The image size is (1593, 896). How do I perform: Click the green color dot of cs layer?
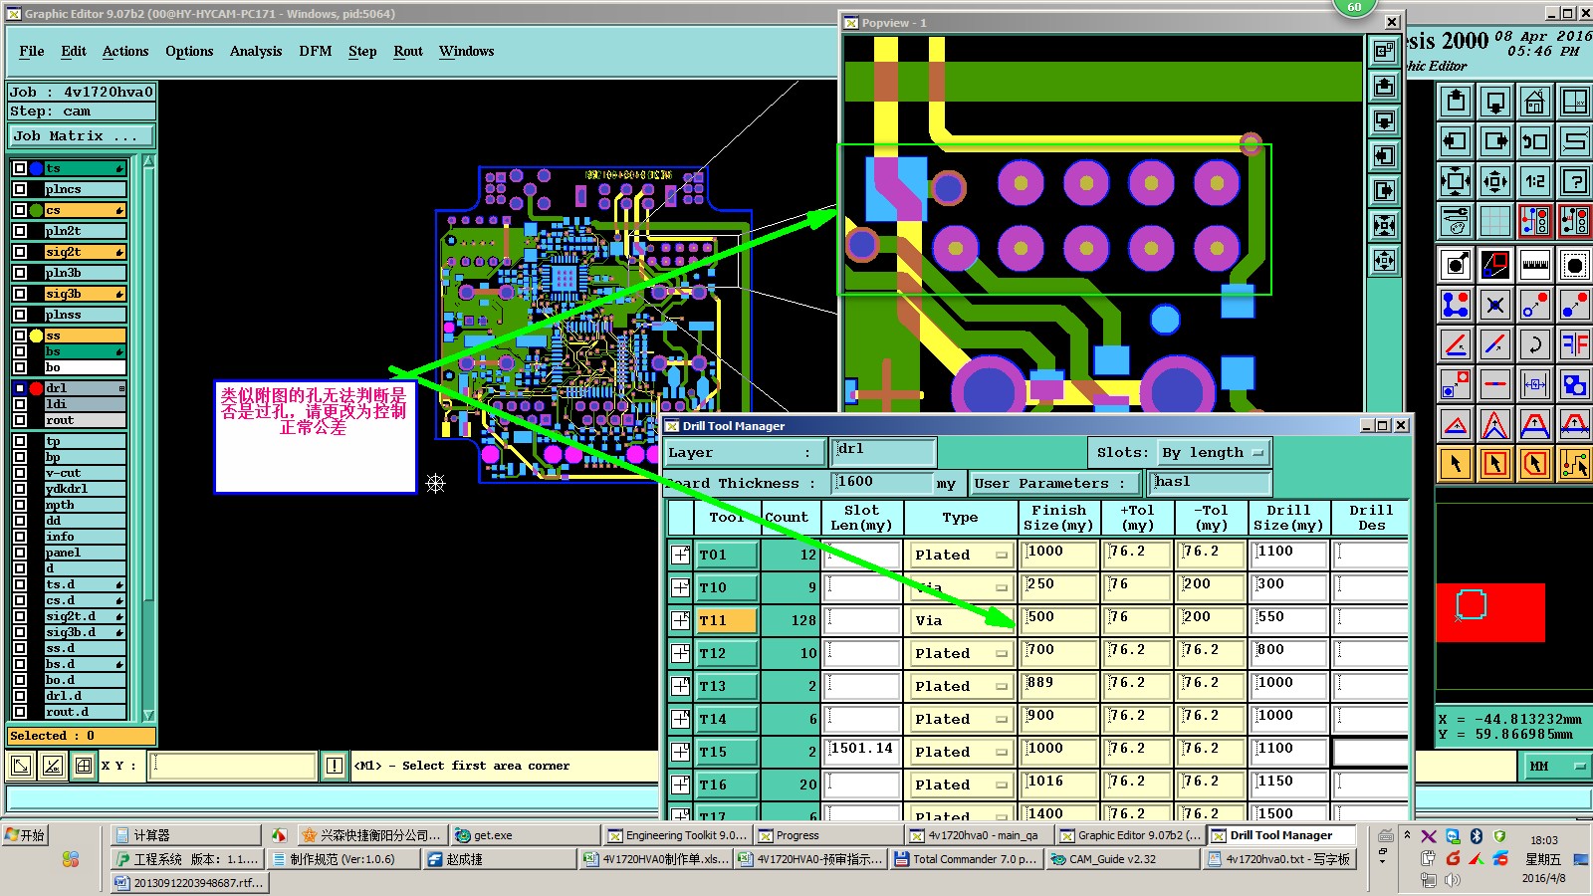click(37, 210)
